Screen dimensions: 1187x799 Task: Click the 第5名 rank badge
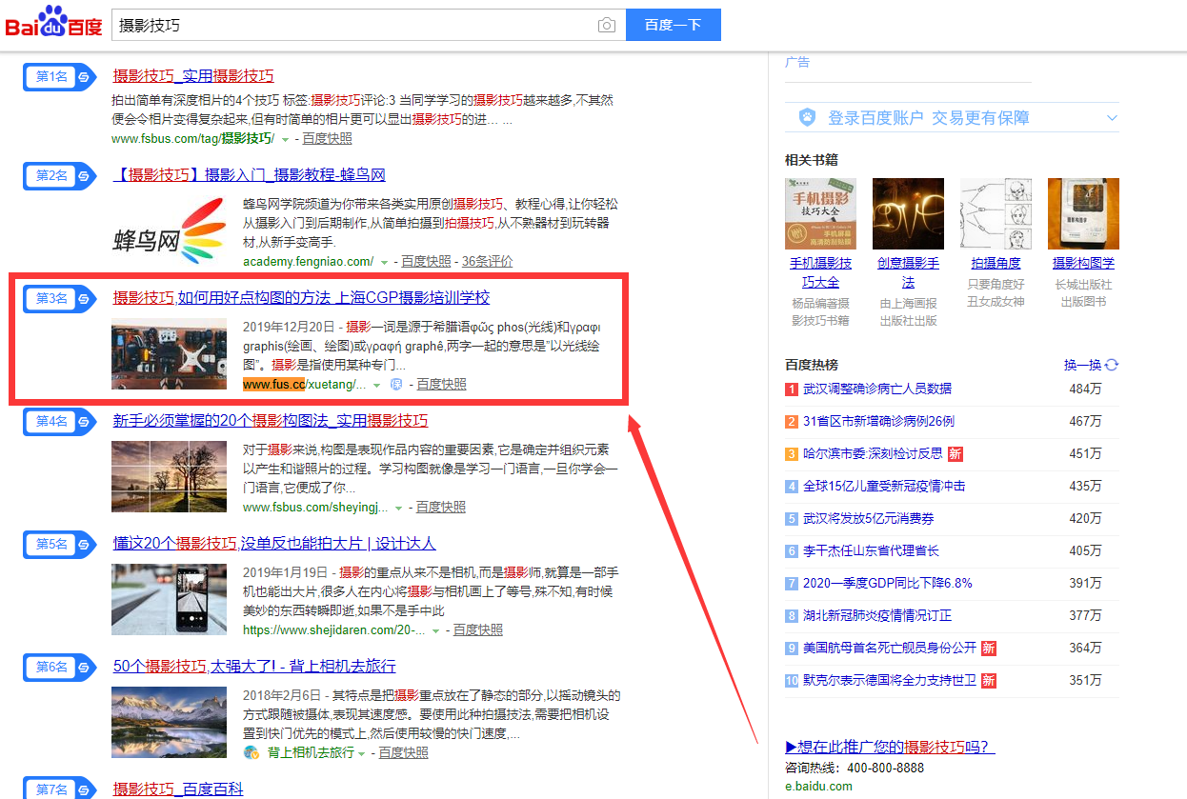[60, 544]
